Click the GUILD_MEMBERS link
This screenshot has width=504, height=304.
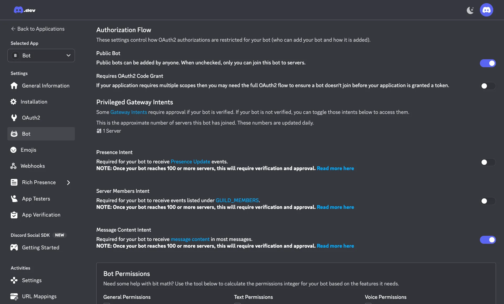point(237,200)
